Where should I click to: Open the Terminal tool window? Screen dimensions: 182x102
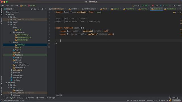(40, 98)
